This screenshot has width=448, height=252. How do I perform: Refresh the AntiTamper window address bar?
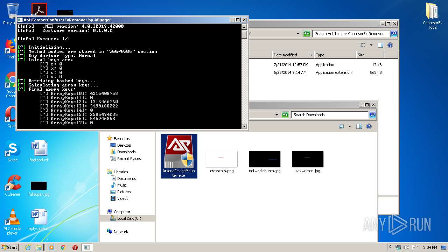[x=307, y=34]
